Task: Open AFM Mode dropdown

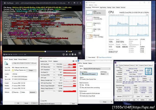Action: (x=105, y=74)
